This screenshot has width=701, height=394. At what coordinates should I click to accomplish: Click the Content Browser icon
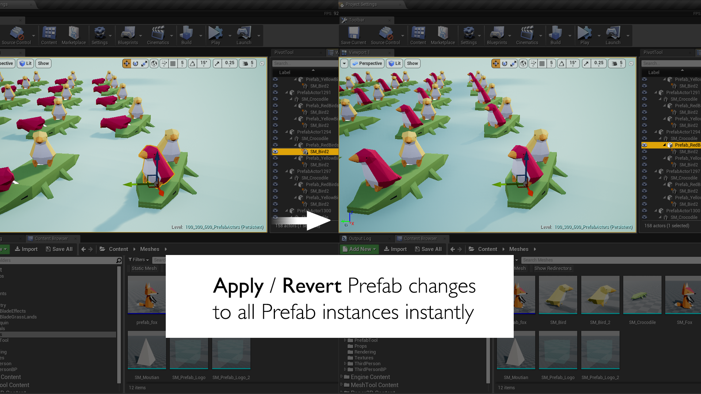(30, 237)
